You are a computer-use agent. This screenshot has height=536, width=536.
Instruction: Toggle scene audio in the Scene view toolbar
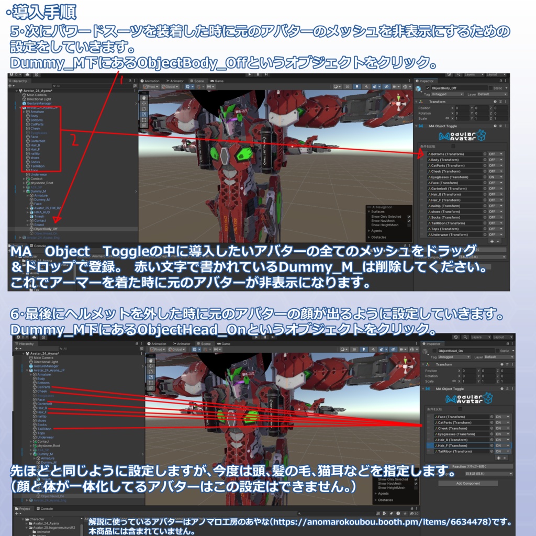[366, 86]
